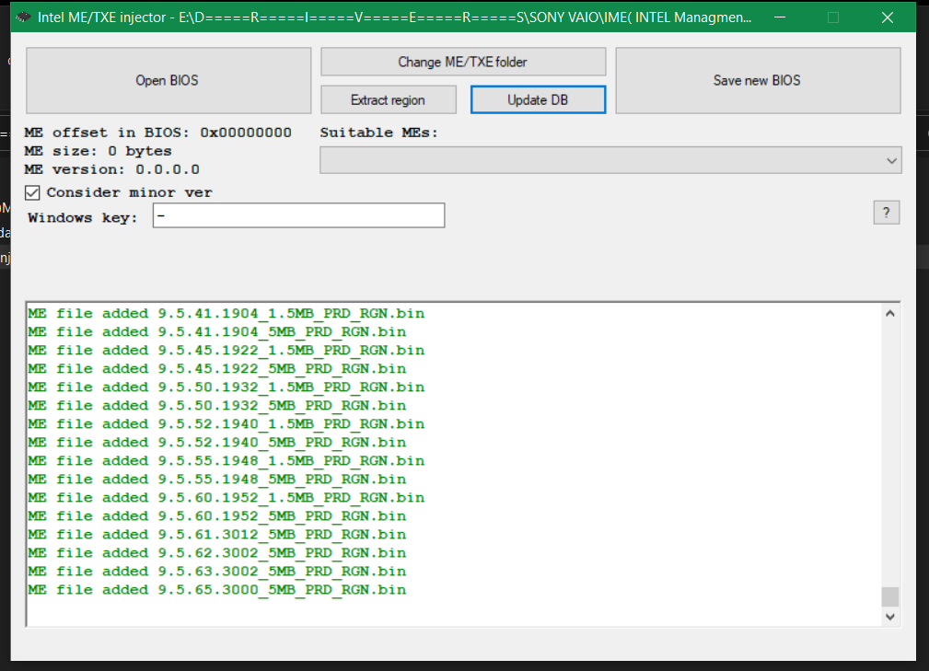
Task: Click the Save new BIOS button
Action: pyautogui.click(x=758, y=81)
